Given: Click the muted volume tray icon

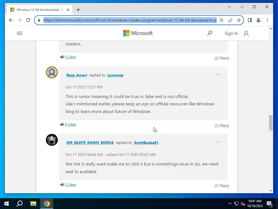Looking at the screenshot, I should coord(243,204).
